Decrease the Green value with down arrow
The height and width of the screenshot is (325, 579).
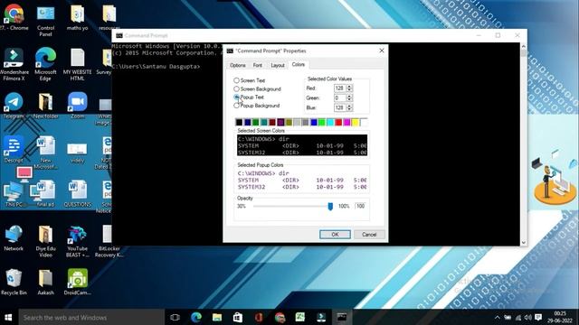(349, 100)
